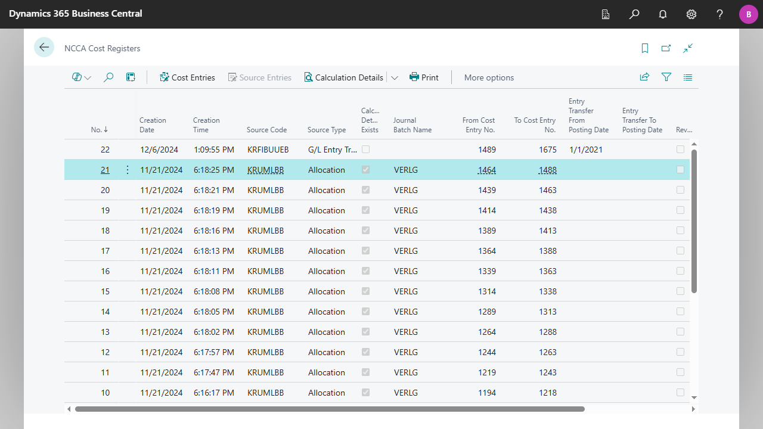Toggle Reversed checkbox for register 22
The height and width of the screenshot is (429, 763).
(x=680, y=150)
